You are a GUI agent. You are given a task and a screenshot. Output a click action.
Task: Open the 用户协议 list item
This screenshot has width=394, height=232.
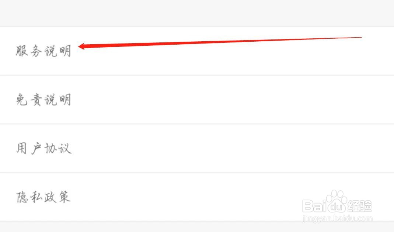pyautogui.click(x=197, y=148)
